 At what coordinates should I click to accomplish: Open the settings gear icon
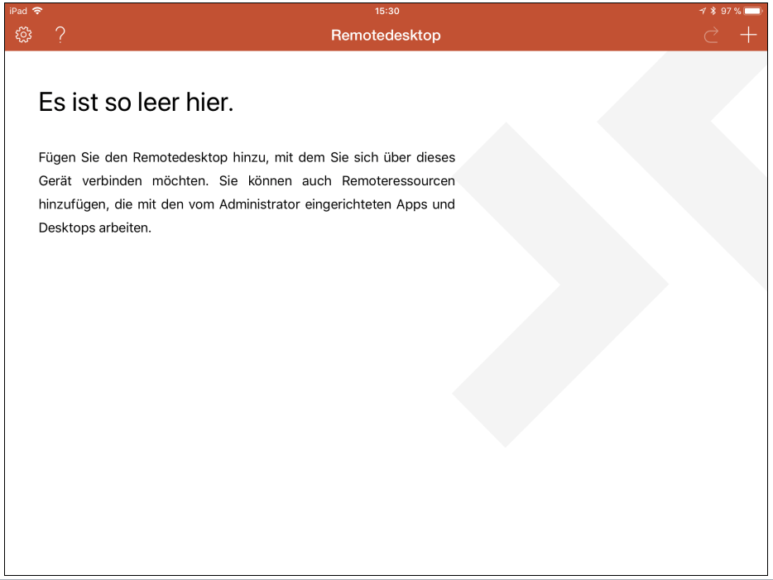23,35
